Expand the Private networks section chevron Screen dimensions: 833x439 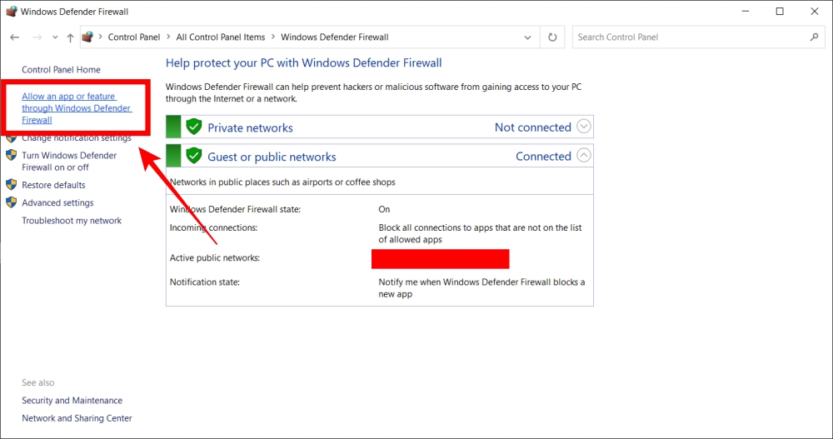tap(584, 127)
